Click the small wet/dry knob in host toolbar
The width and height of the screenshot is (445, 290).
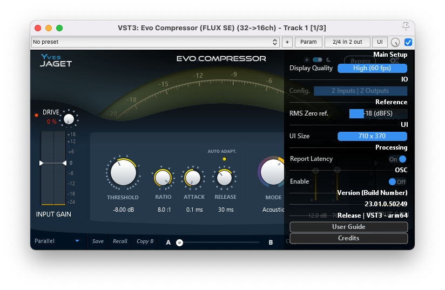[x=396, y=42]
